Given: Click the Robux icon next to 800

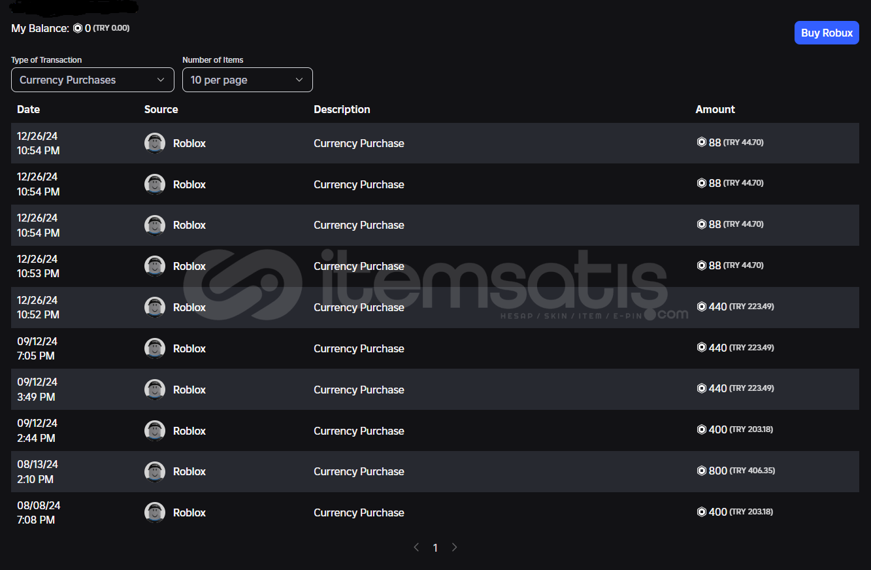Looking at the screenshot, I should coord(702,471).
